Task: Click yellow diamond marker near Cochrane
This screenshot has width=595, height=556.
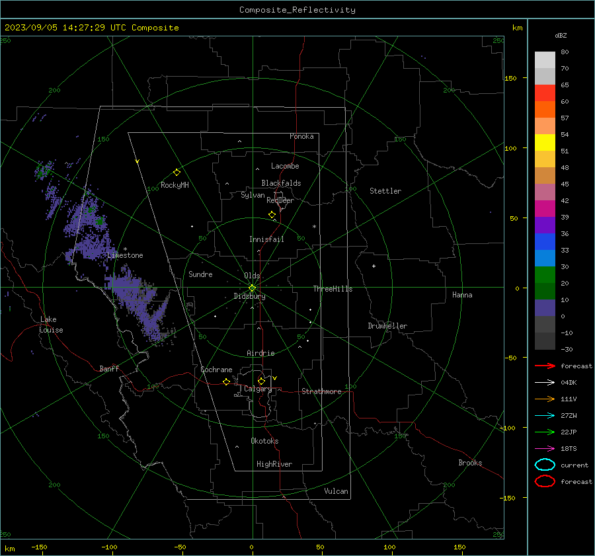Action: tap(226, 381)
